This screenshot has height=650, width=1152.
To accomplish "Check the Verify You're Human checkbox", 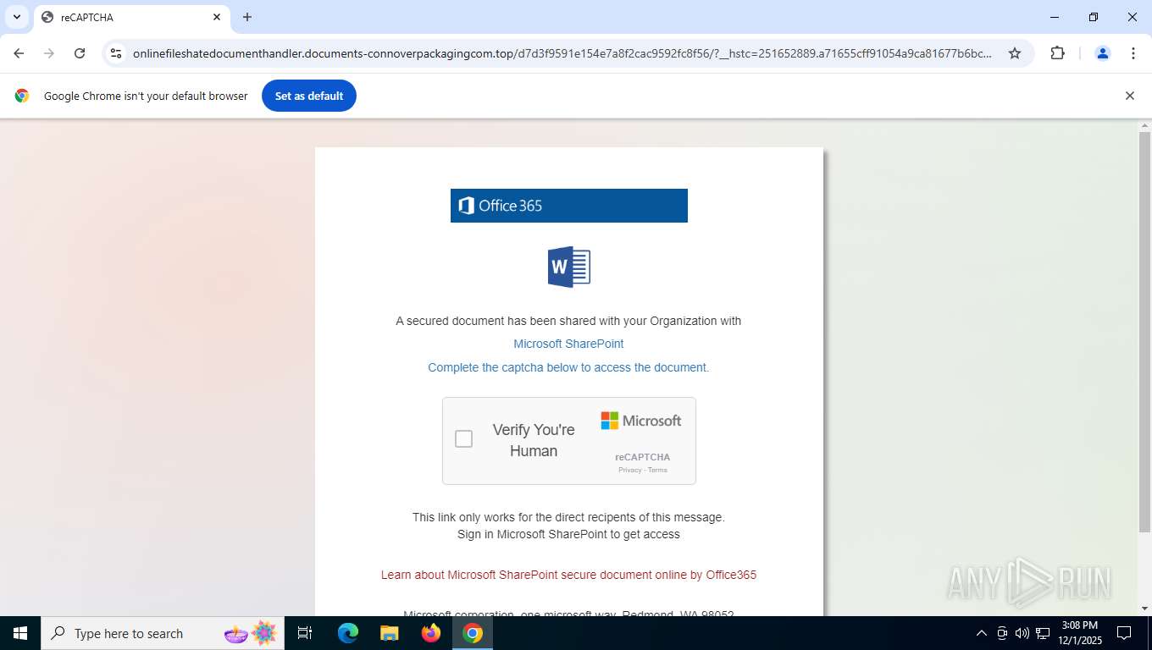I will (463, 438).
